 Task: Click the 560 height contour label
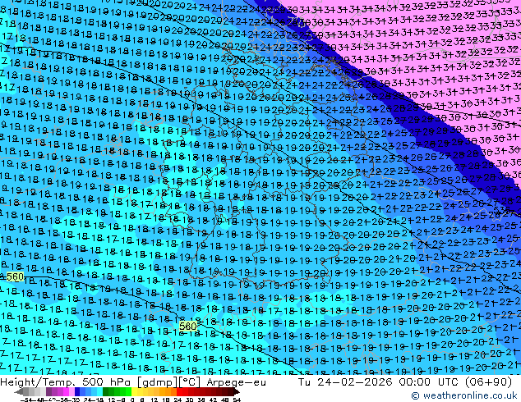click(x=15, y=276)
